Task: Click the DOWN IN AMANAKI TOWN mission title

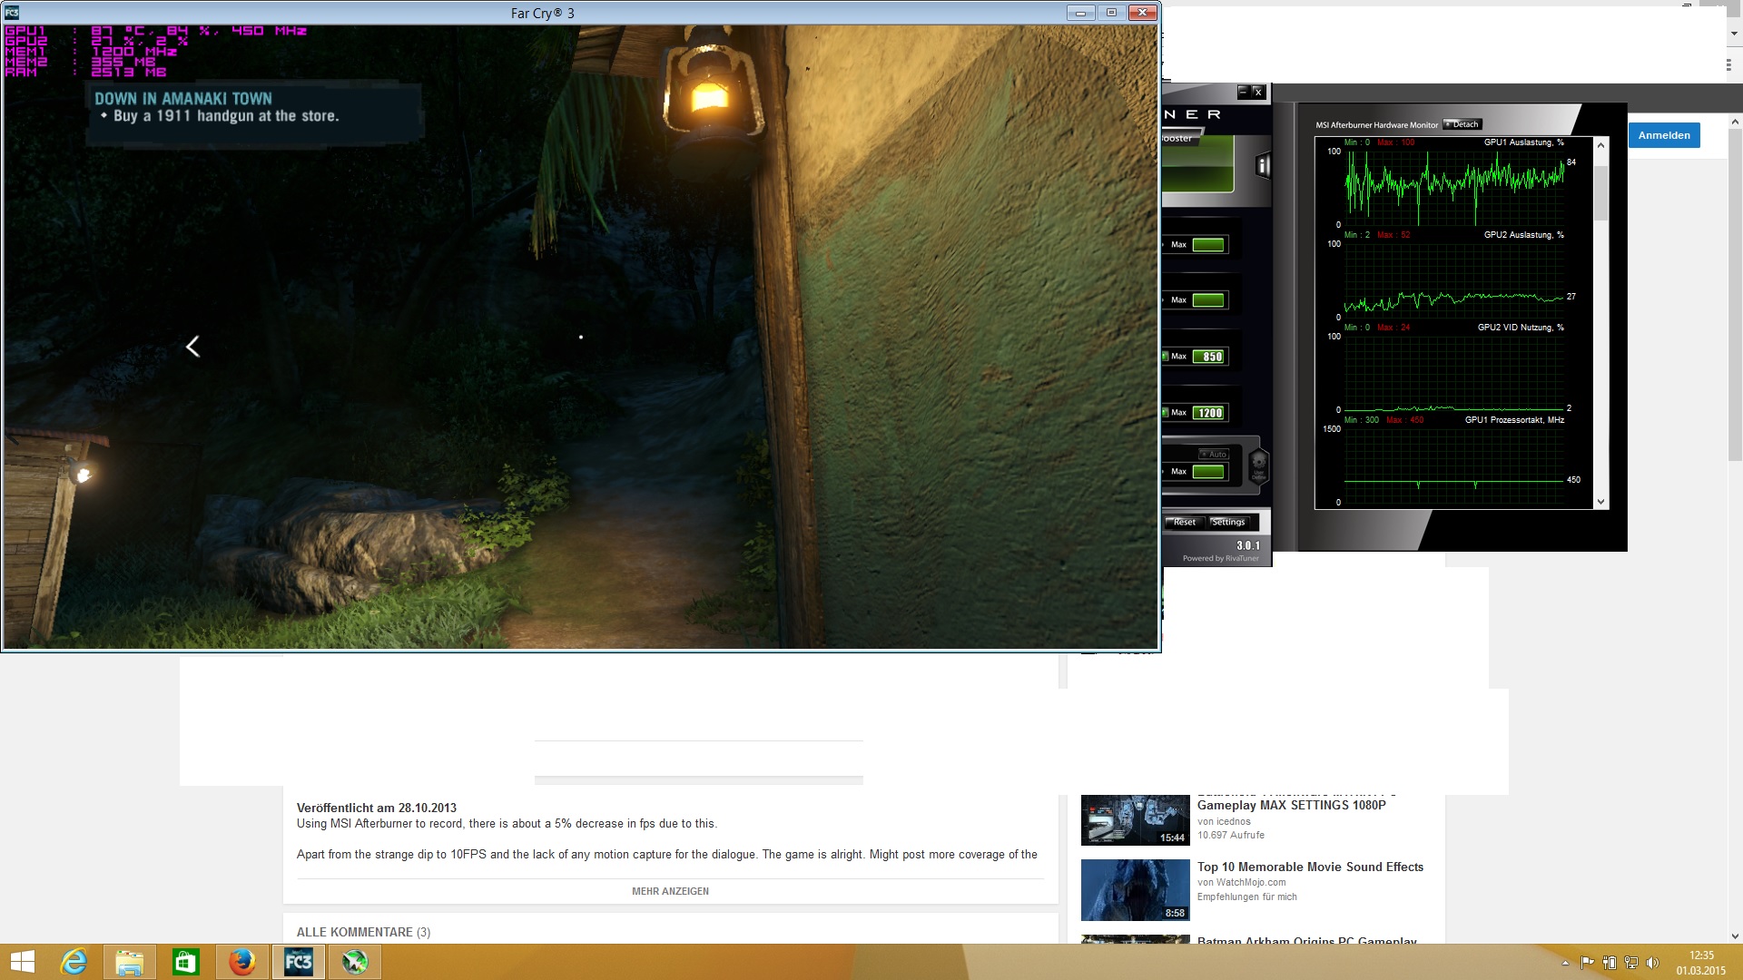Action: tap(183, 98)
